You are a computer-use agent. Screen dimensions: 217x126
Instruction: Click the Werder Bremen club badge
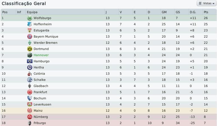coord(29,43)
